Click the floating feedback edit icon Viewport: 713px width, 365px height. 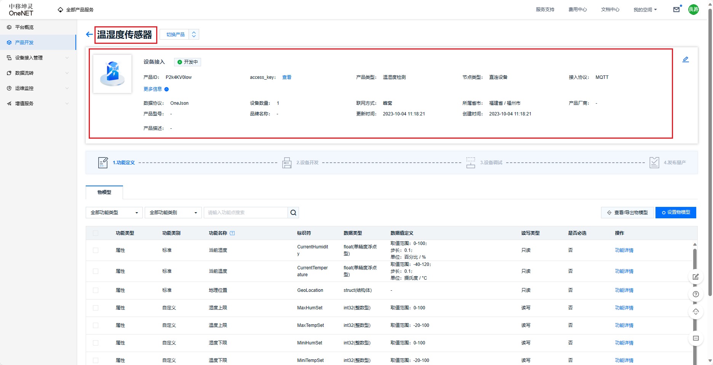695,277
